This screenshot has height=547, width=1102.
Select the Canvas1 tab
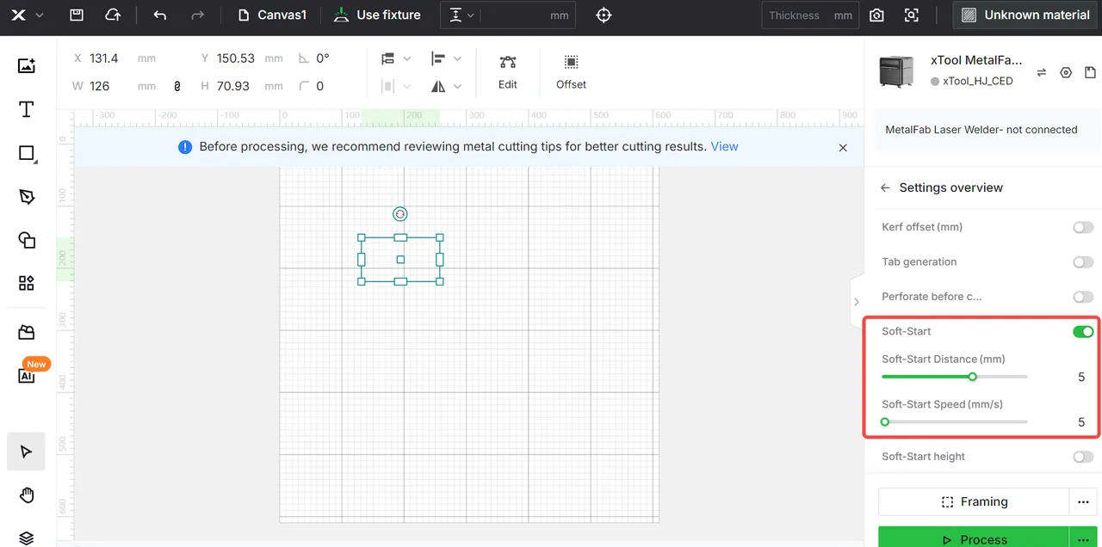(271, 15)
